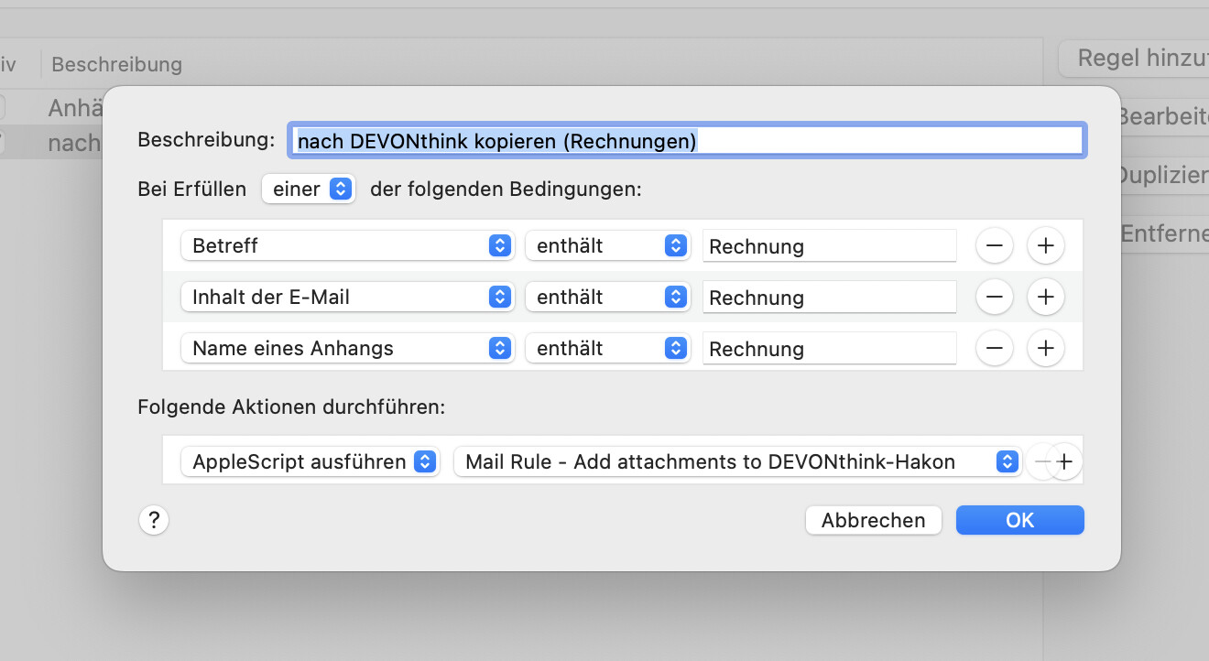The image size is (1209, 661).
Task: Open the 'einer' match type dropdown
Action: tap(309, 190)
